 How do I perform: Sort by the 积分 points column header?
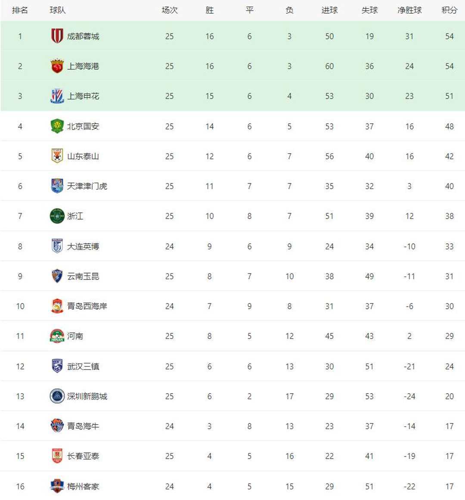449,10
